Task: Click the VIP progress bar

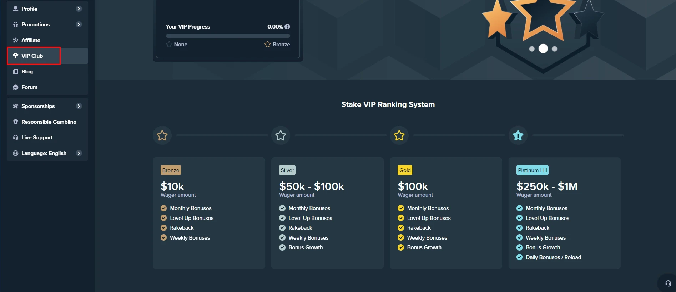Action: [x=228, y=36]
